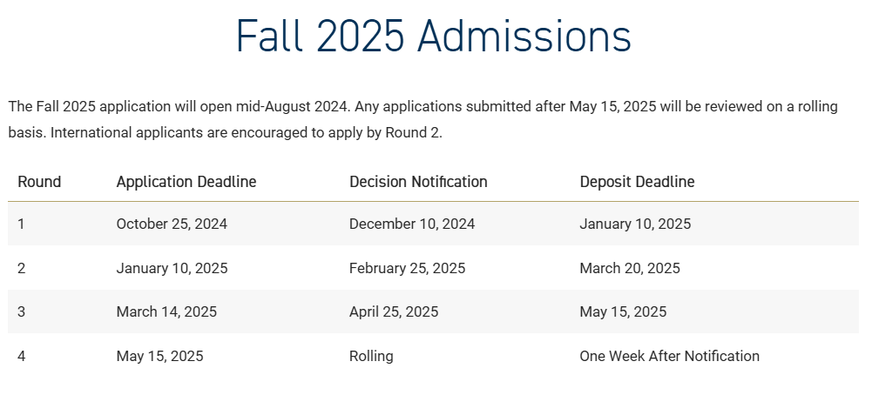The image size is (872, 395).
Task: Select the Round column header
Action: click(x=39, y=182)
